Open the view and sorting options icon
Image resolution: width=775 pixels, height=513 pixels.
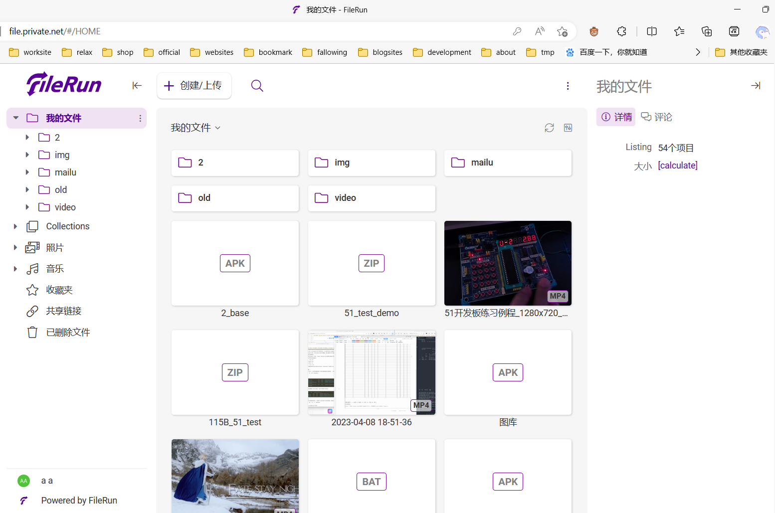coord(568,128)
